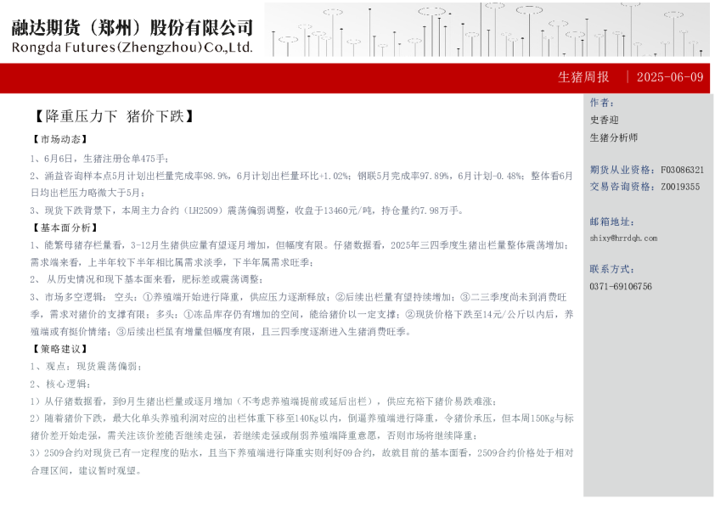Click the gray author sidebar panel

tap(645, 382)
